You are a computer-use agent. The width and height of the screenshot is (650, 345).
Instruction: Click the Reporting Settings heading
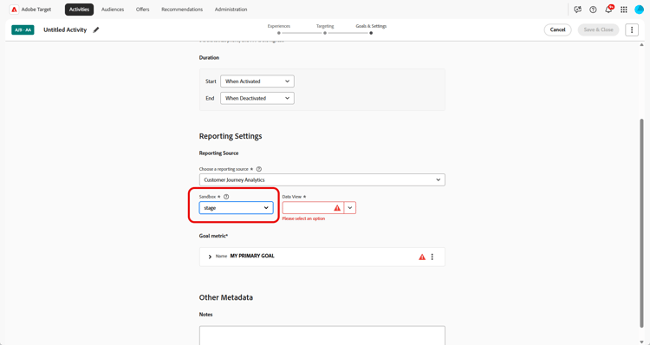231,136
